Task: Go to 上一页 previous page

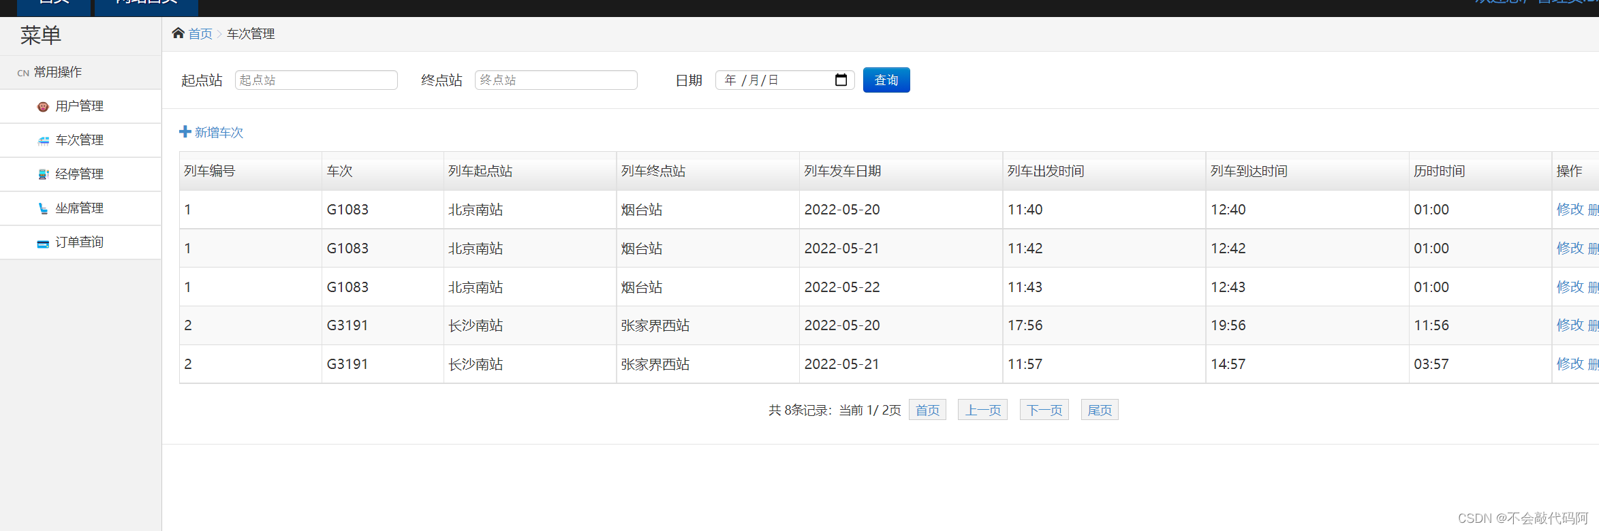Action: [982, 410]
